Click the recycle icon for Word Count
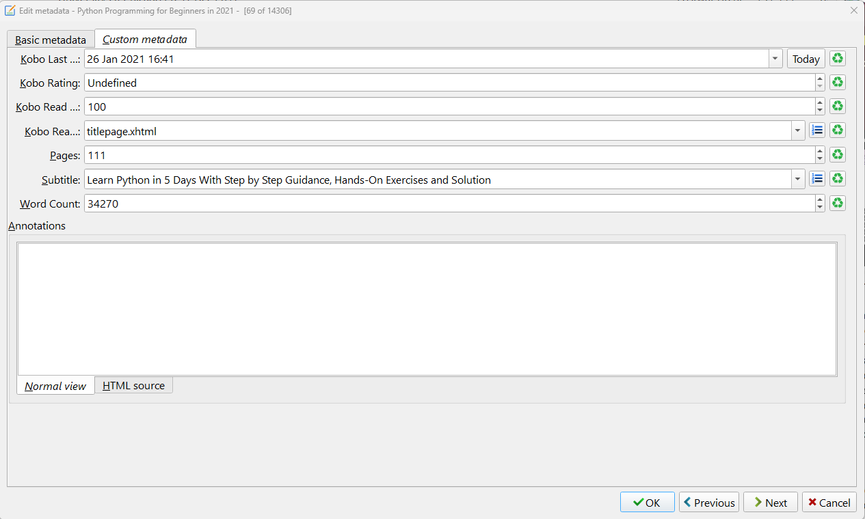 (837, 204)
